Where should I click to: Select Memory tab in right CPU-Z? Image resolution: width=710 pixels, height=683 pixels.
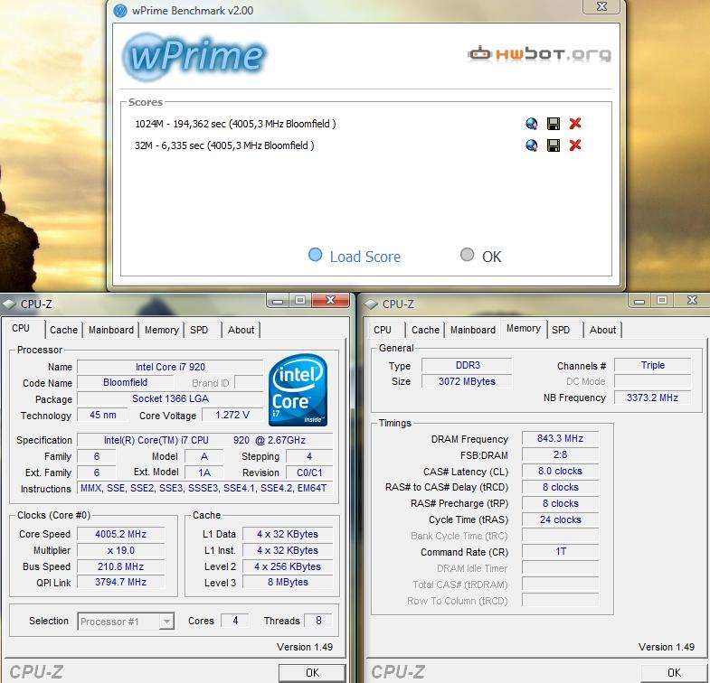tap(524, 328)
